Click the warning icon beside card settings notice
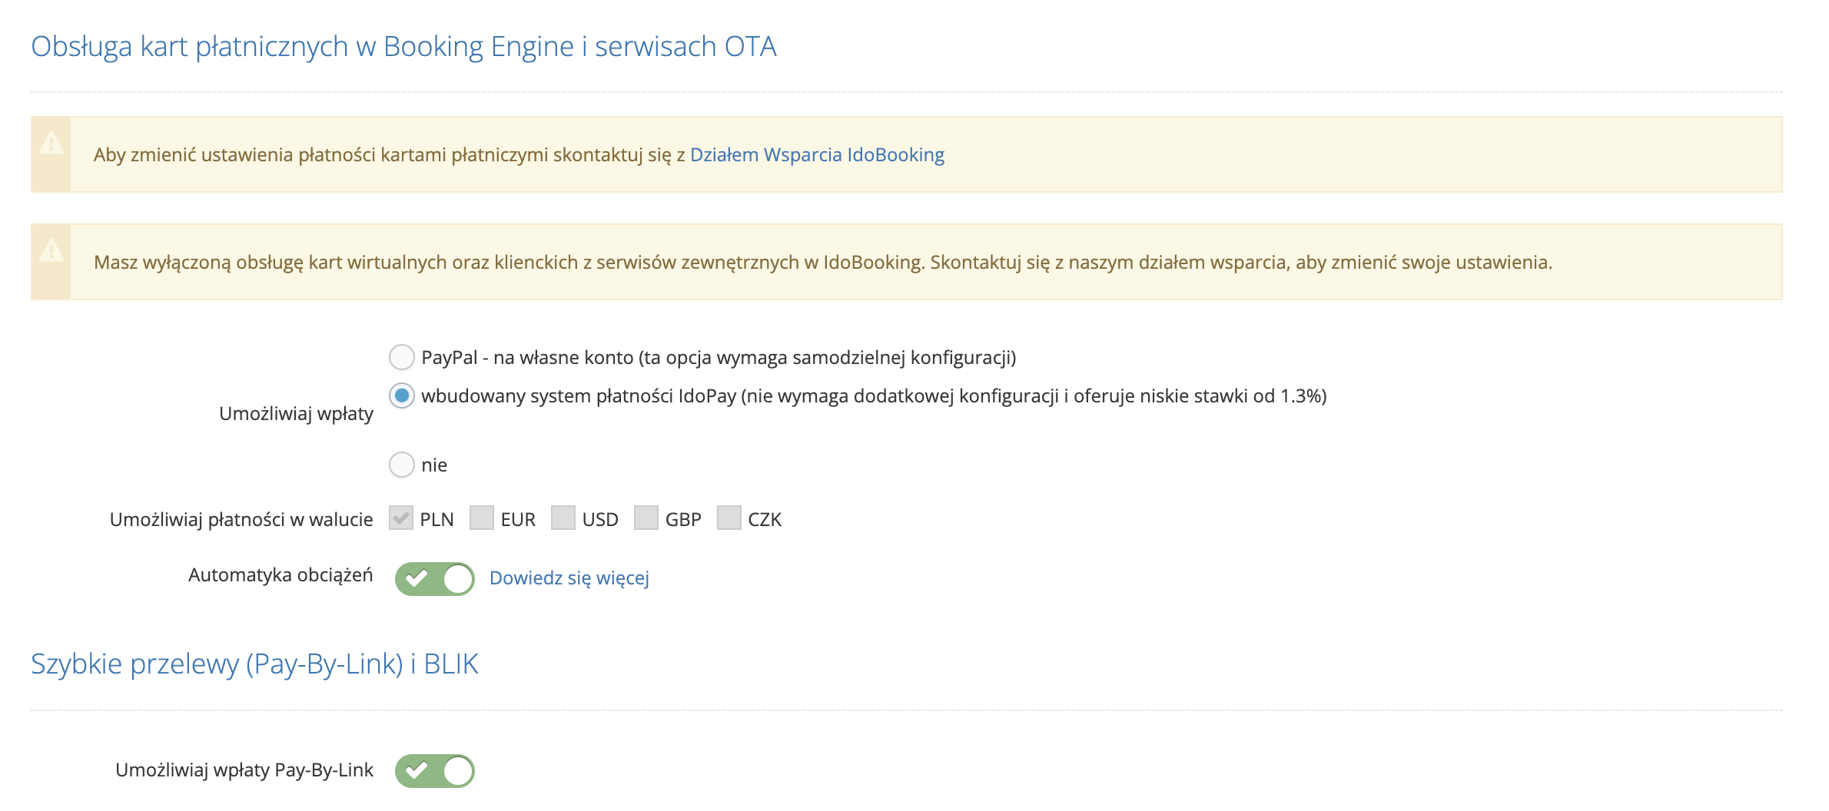The width and height of the screenshot is (1829, 811). pyautogui.click(x=51, y=143)
